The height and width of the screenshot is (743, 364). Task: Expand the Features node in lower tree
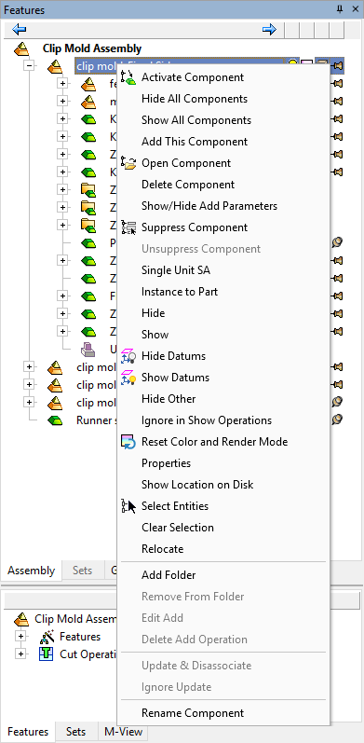tap(20, 637)
